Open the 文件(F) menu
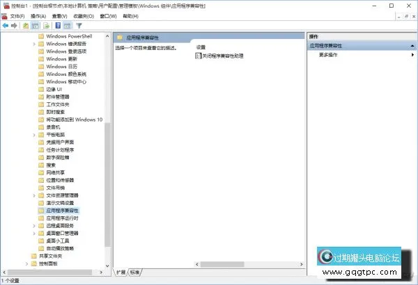The height and width of the screenshot is (285, 418). [x=17, y=16]
